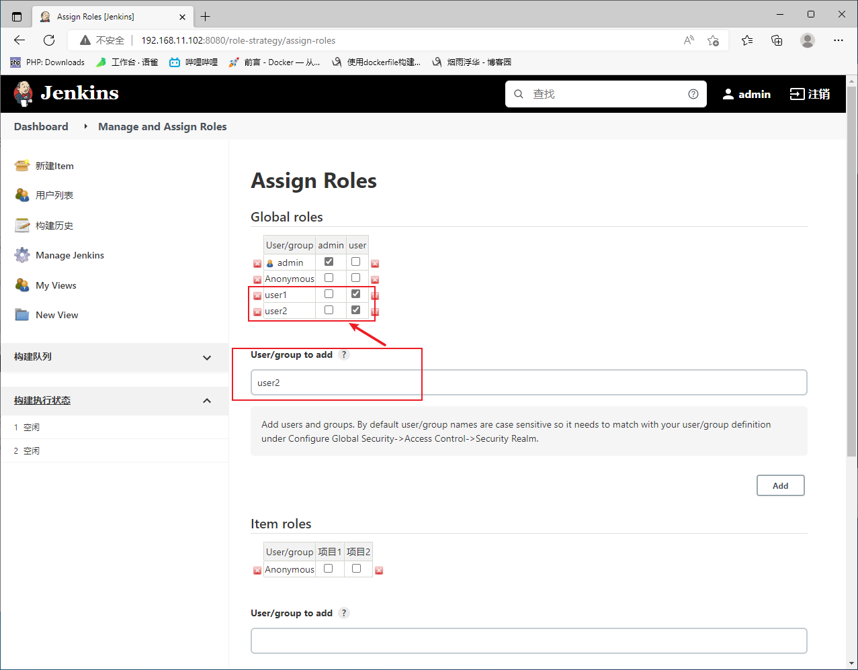Click the Read aloud icon in address bar
Viewport: 858px width, 670px height.
coord(689,40)
